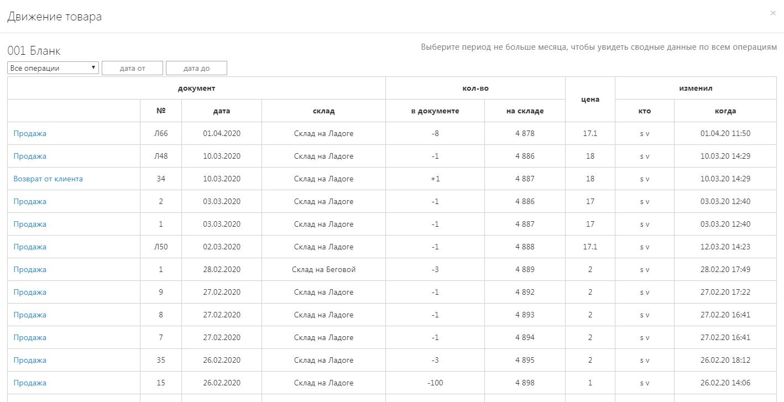Viewport: 784px width, 402px height.
Task: Click the column header 'кто'
Action: tap(645, 111)
